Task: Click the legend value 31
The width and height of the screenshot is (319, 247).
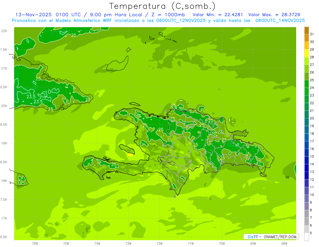Action: 312,34
